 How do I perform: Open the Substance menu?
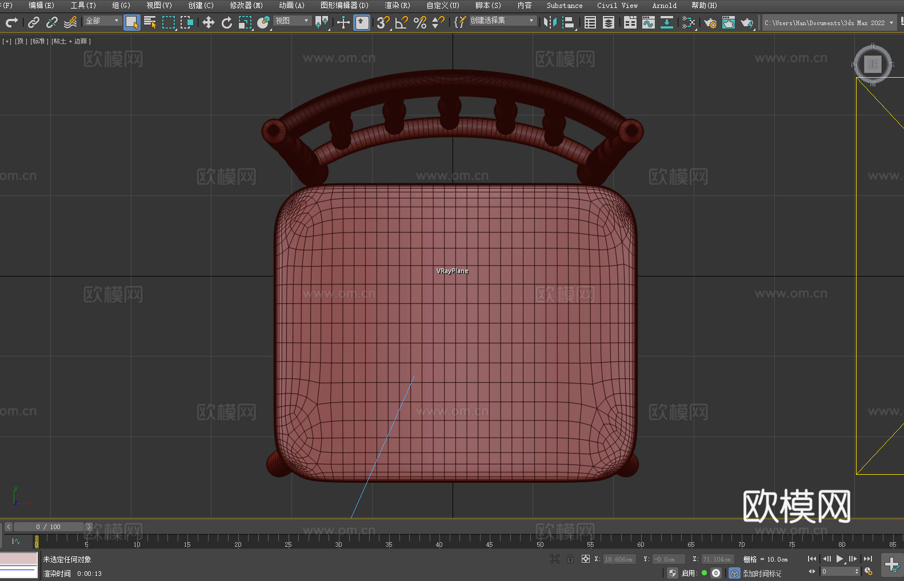click(x=565, y=5)
